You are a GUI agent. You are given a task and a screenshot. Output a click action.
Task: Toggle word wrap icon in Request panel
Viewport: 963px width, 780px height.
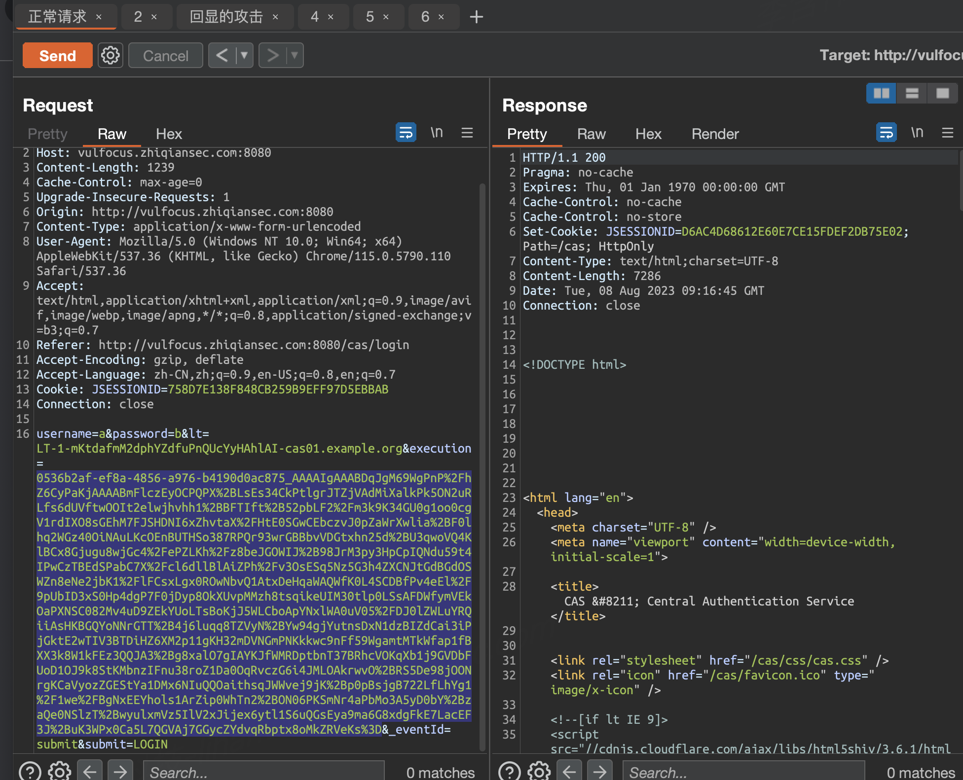[x=406, y=132]
